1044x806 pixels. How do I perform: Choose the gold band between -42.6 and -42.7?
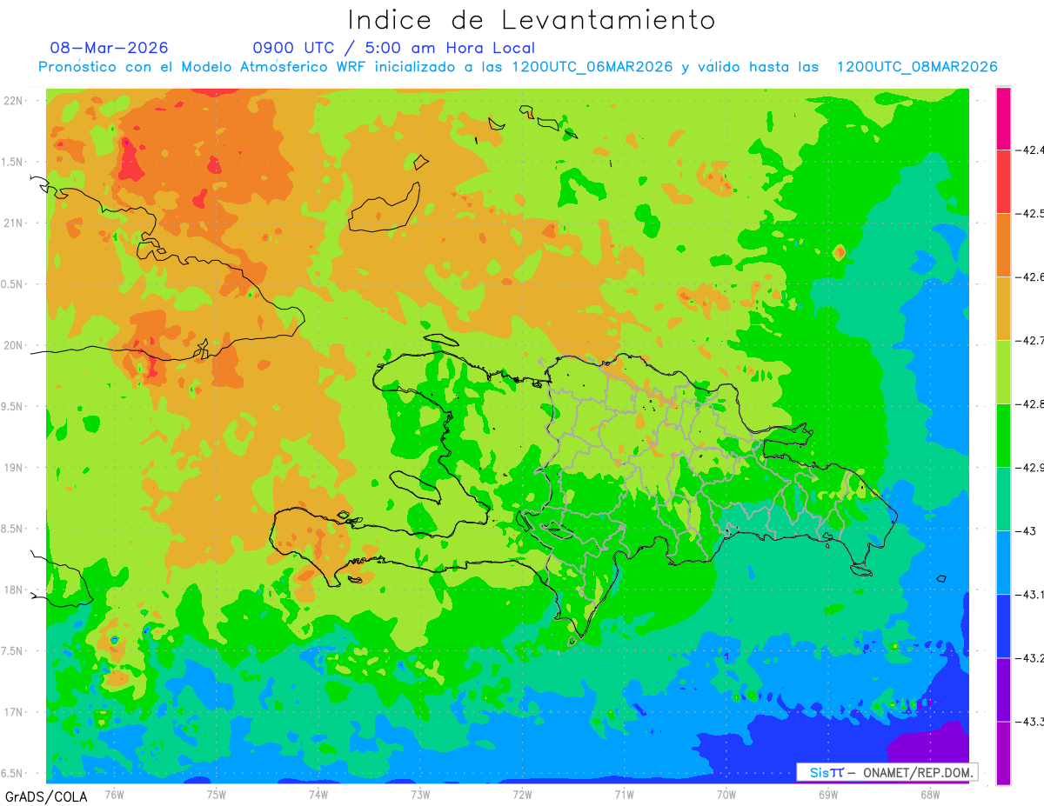[x=1003, y=308]
